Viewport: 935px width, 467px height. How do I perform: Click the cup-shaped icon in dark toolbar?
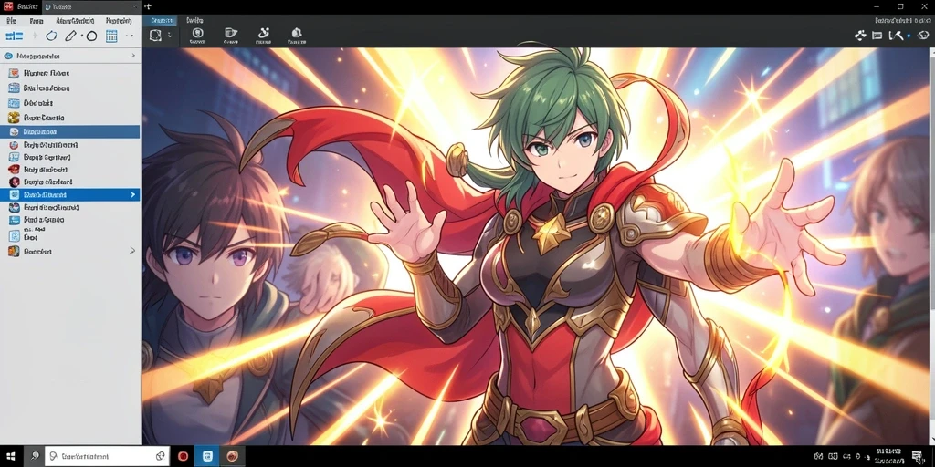[231, 34]
